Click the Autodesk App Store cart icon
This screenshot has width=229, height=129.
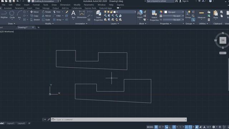tap(199, 1)
